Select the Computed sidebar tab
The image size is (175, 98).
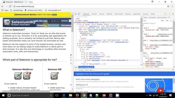click(x=152, y=17)
